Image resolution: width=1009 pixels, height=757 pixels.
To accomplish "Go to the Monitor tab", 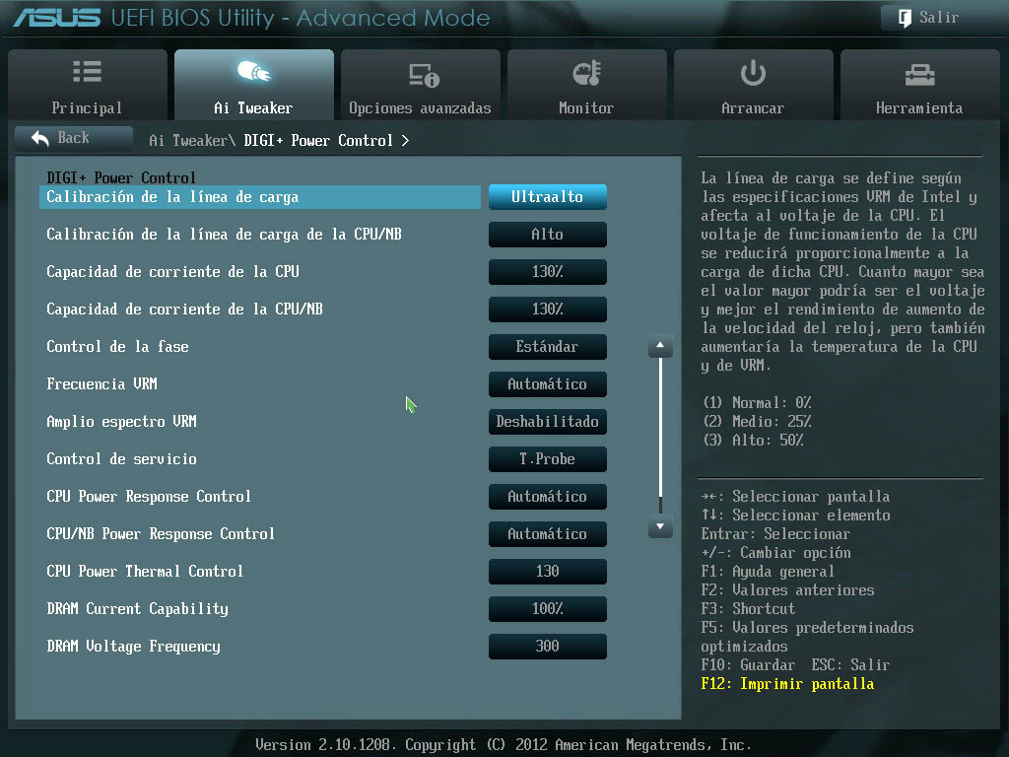I will click(x=587, y=85).
